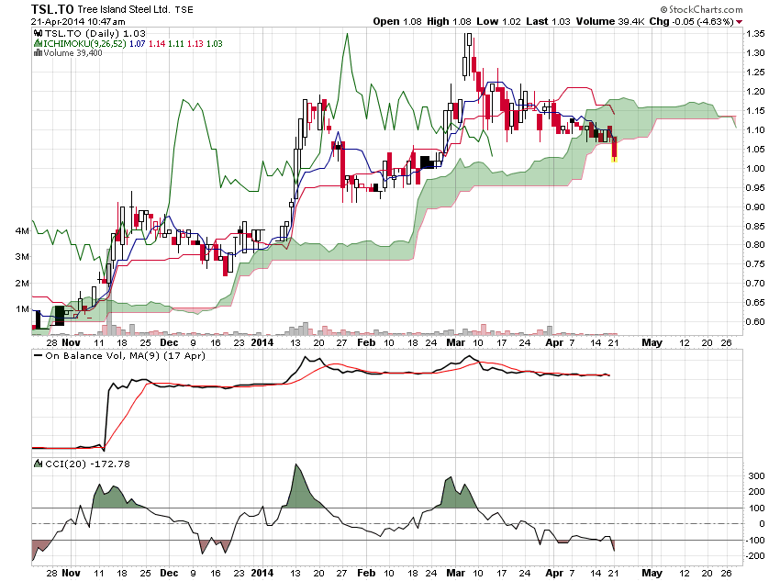Click the Ichimoku legend icon

click(x=38, y=43)
